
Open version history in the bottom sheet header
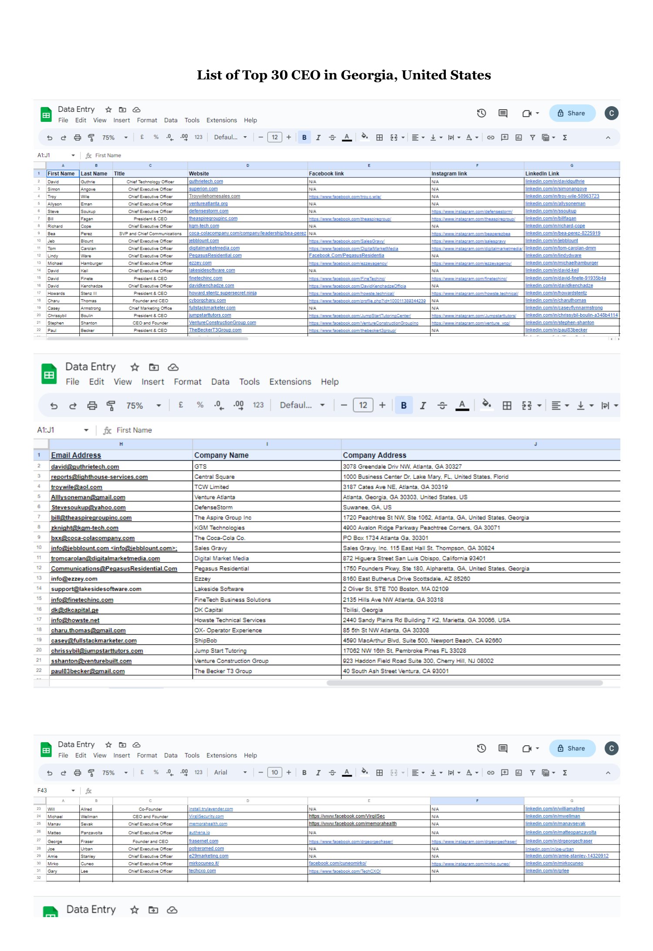point(481,748)
